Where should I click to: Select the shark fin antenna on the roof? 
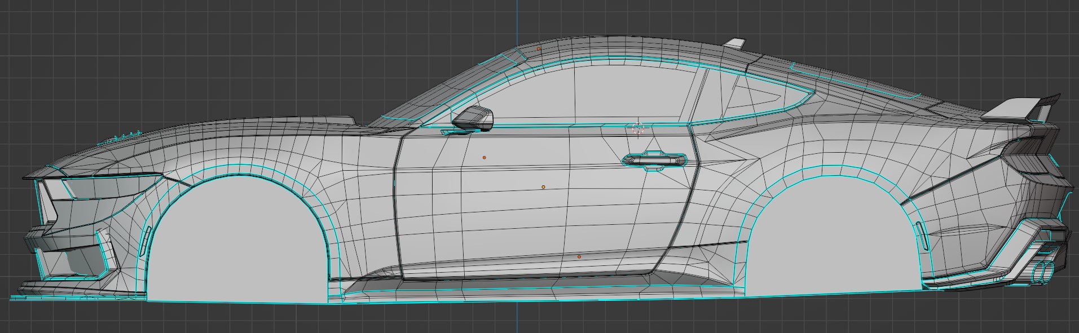point(734,43)
